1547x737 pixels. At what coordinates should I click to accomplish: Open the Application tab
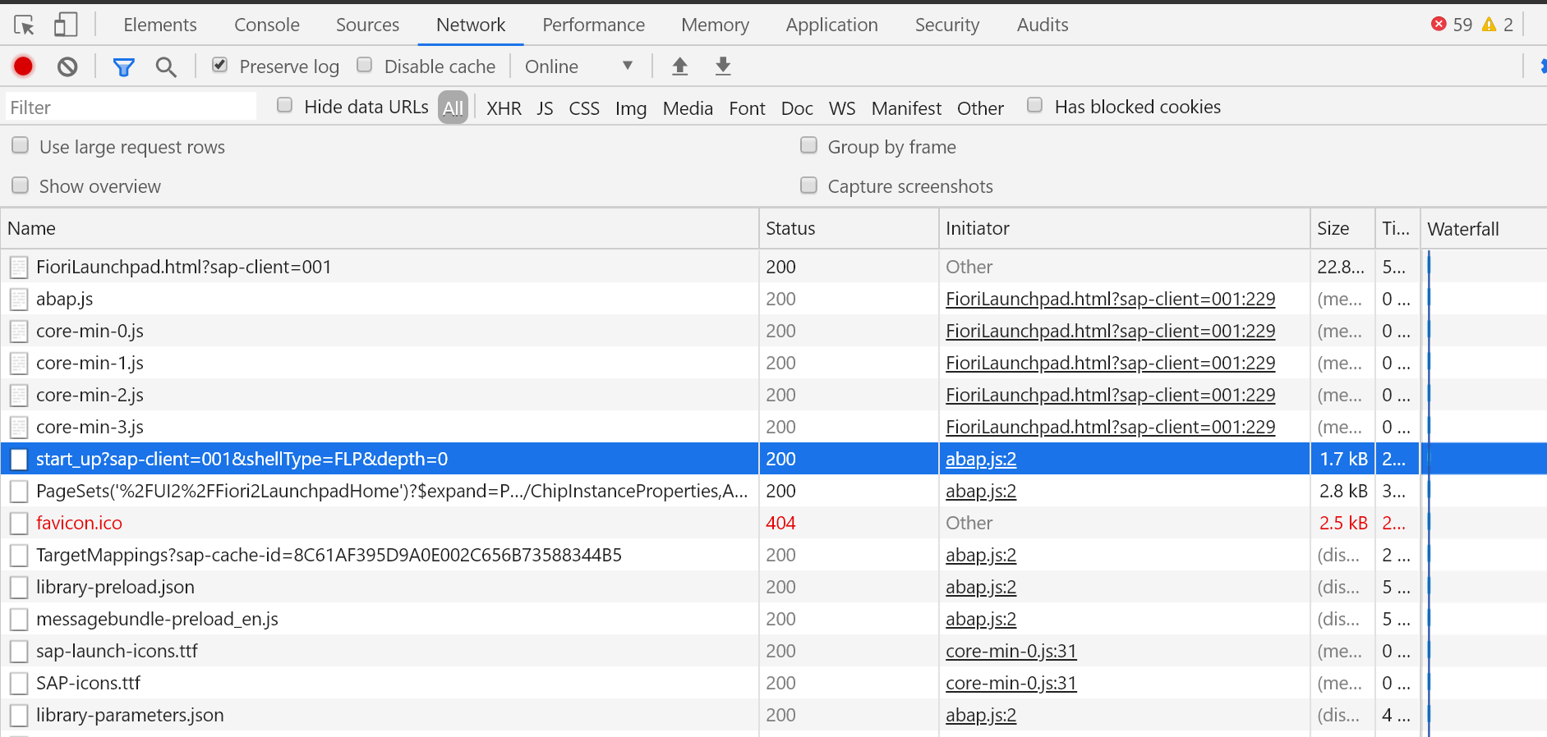click(x=831, y=25)
